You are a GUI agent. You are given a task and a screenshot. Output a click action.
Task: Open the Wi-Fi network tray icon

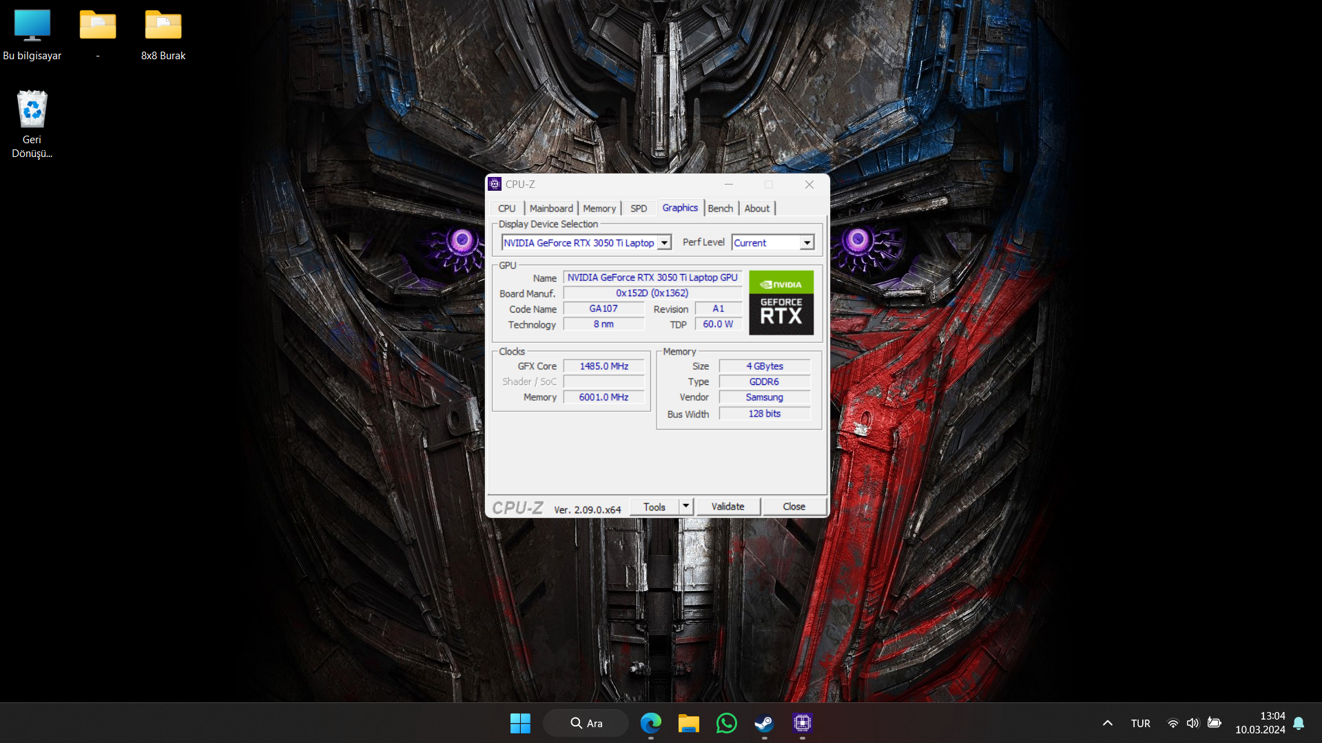1173,723
